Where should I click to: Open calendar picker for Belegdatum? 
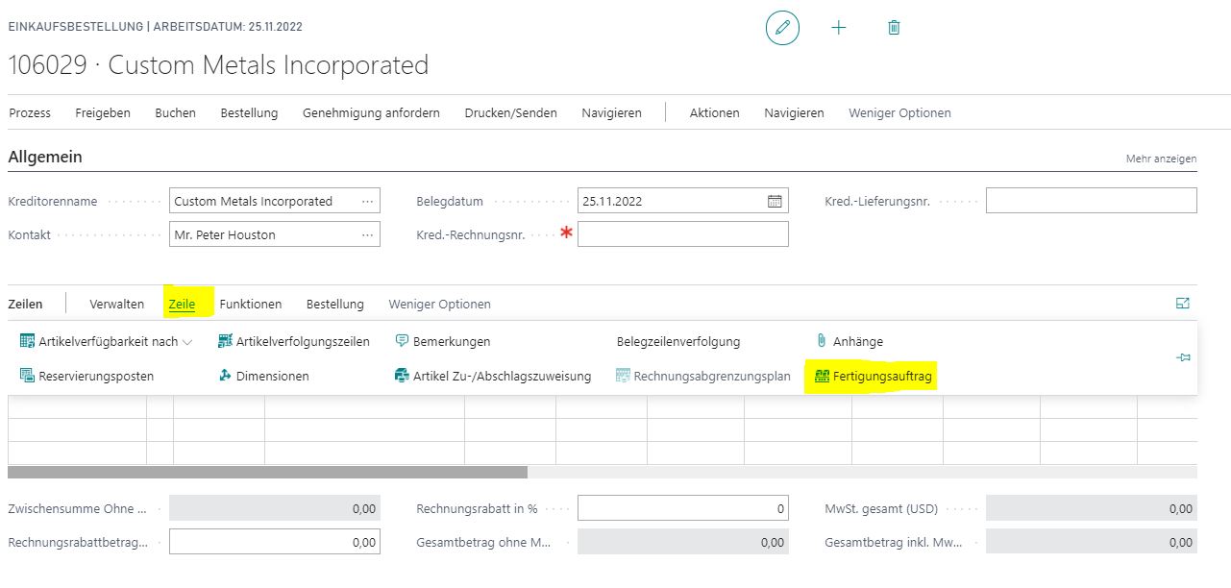pos(775,201)
